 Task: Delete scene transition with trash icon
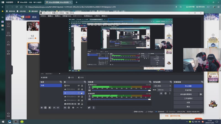(165, 93)
